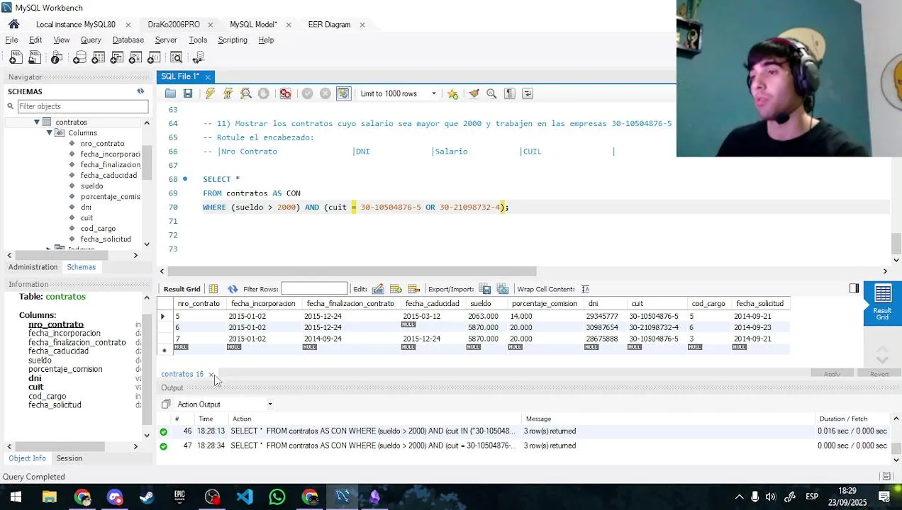Open the File menu
The width and height of the screenshot is (902, 510).
click(11, 40)
